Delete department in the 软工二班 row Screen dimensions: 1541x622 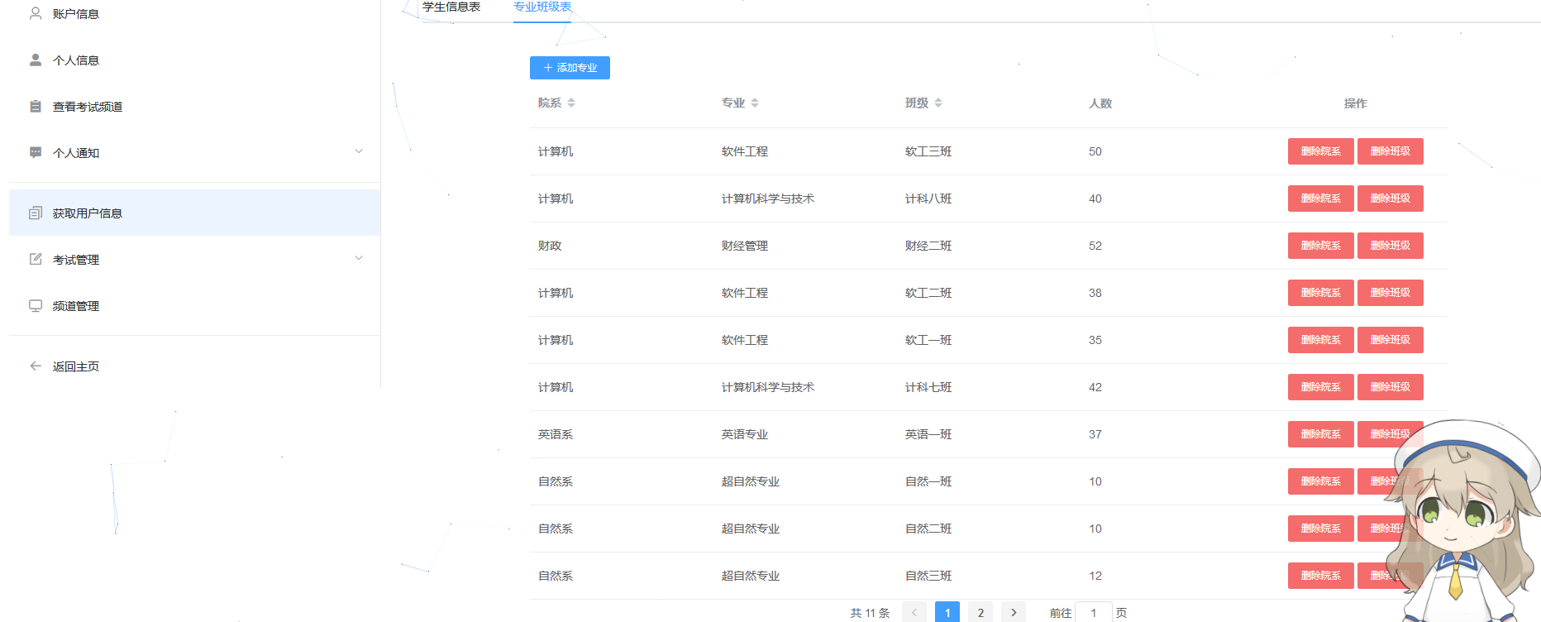point(1320,293)
